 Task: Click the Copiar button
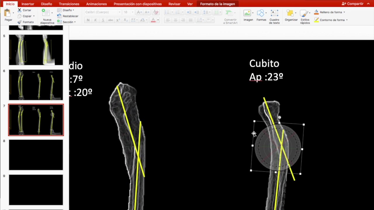(x=25, y=16)
